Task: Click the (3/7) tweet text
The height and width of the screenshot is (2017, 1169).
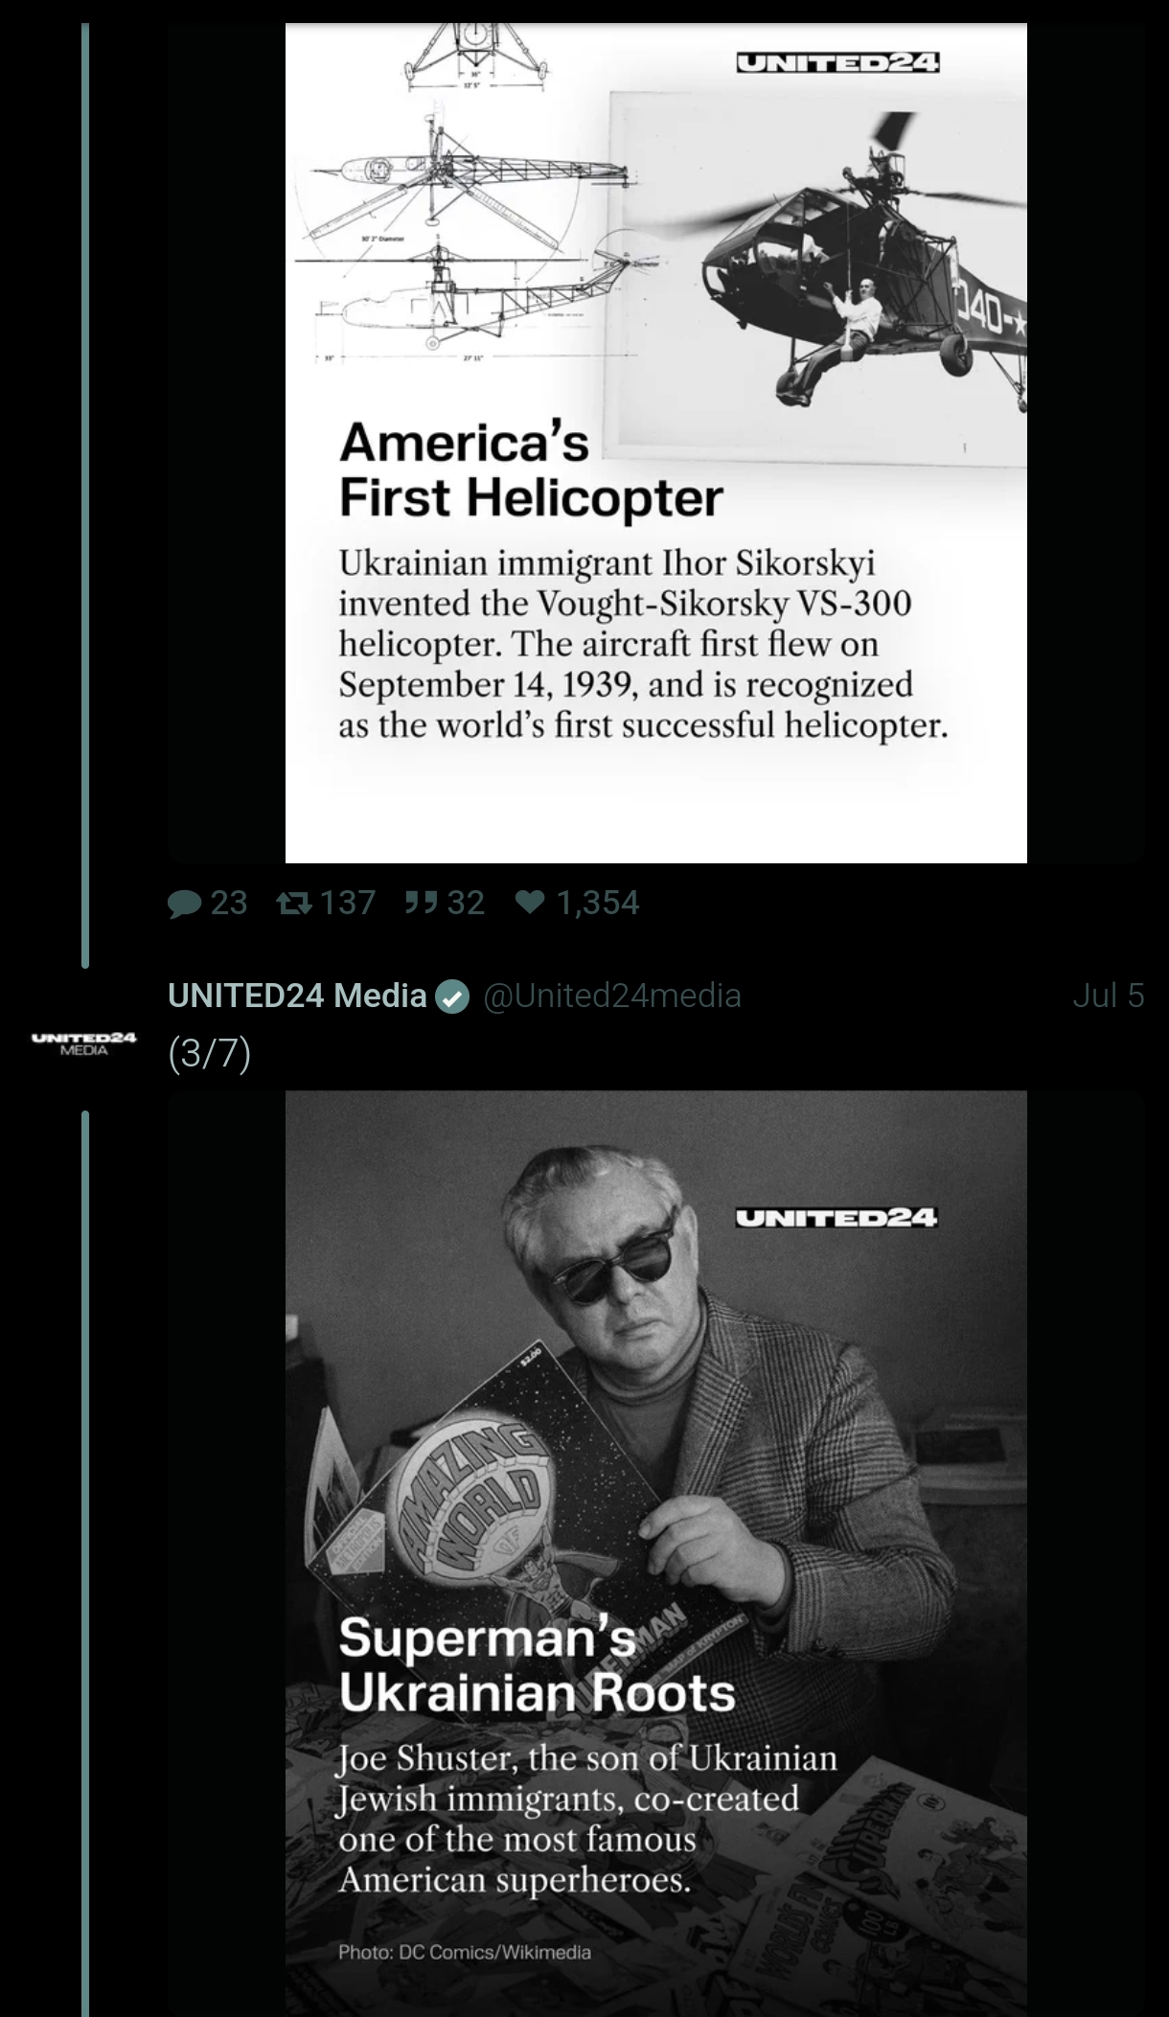Action: coord(210,1054)
